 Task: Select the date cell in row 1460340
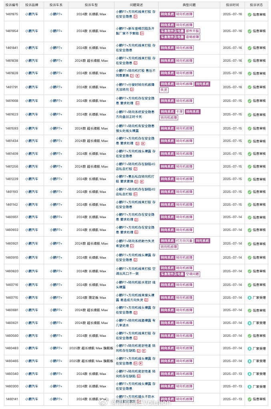232,374
